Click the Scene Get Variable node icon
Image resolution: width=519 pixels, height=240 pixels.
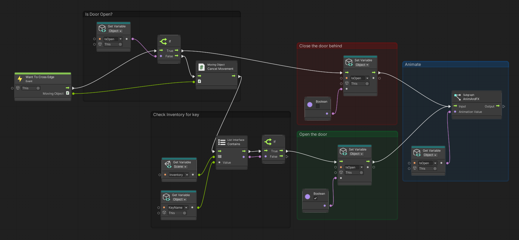pos(168,164)
